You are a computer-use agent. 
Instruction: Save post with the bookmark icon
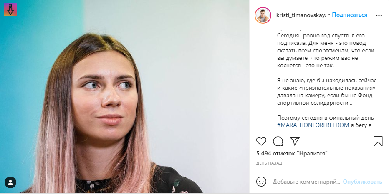[x=378, y=141]
